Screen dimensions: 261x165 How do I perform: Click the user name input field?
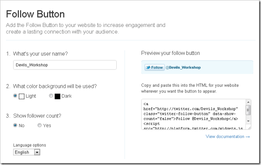(x=65, y=65)
